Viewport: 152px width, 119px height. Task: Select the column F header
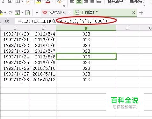127,28
